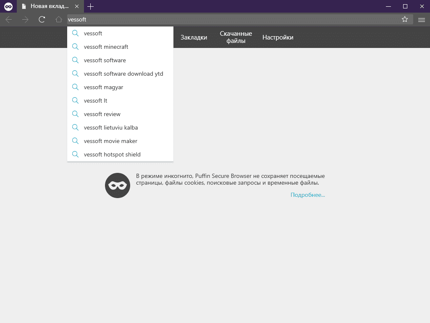Click search icon beside 'vessoft magyar'

click(75, 87)
